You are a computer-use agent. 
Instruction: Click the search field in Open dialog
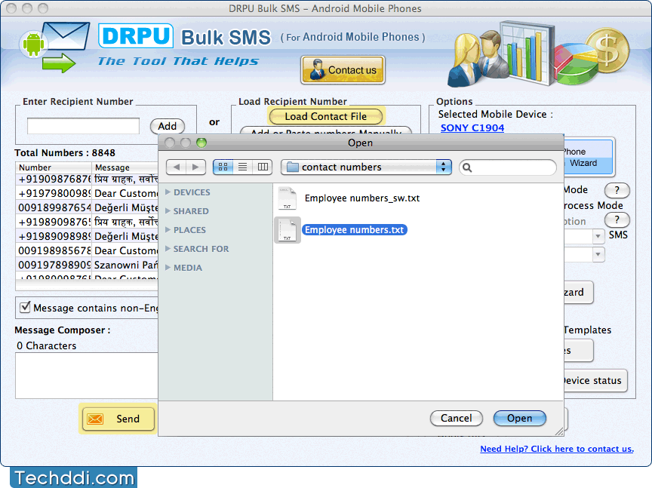[x=508, y=167]
